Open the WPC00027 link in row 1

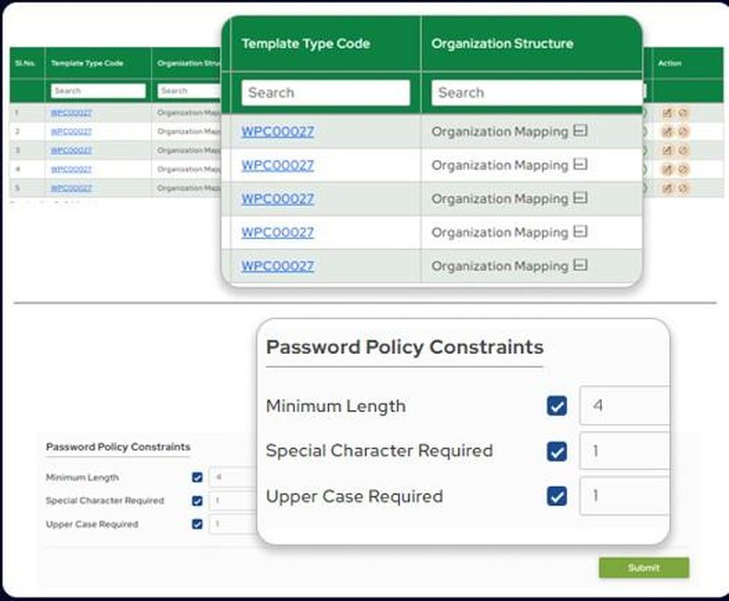(x=277, y=132)
